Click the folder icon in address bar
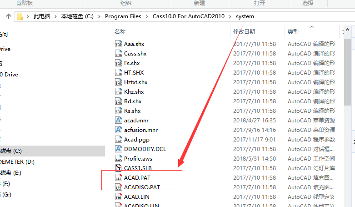Screen dimensions: 355x207 coord(20,16)
